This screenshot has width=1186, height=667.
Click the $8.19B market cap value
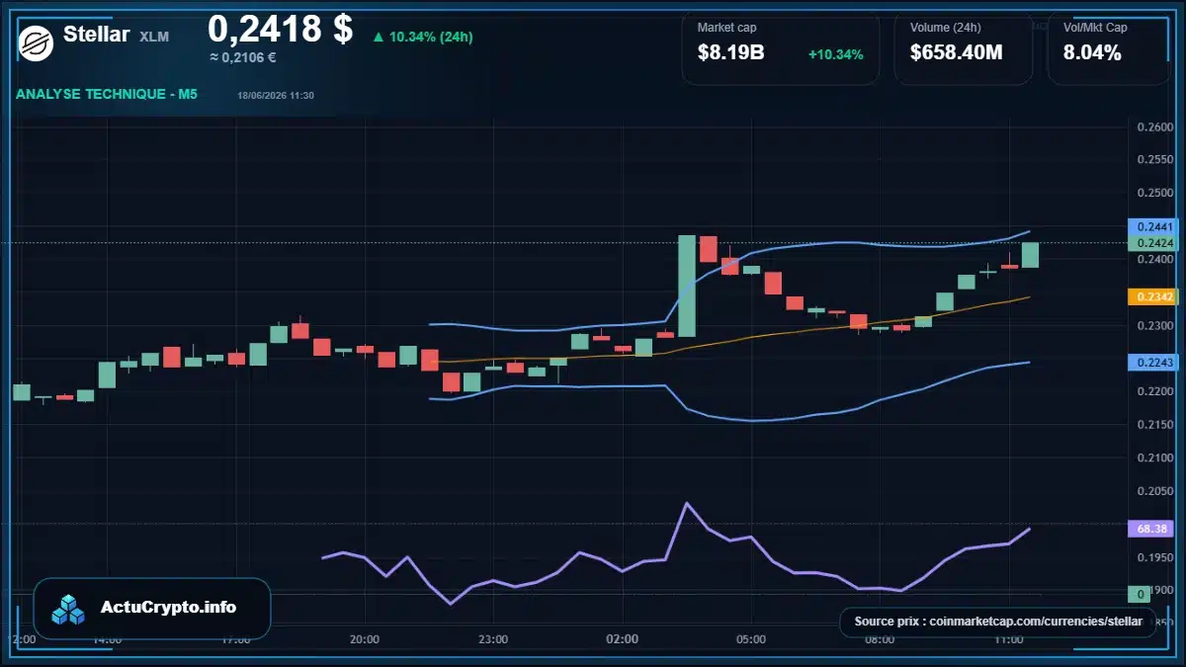click(731, 53)
